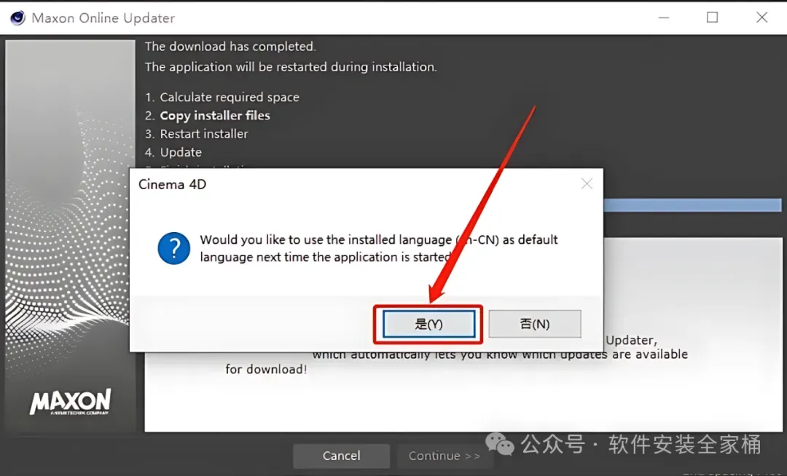The height and width of the screenshot is (476, 787).
Task: Click the Cinema 4D logo in title bar
Action: tap(17, 18)
